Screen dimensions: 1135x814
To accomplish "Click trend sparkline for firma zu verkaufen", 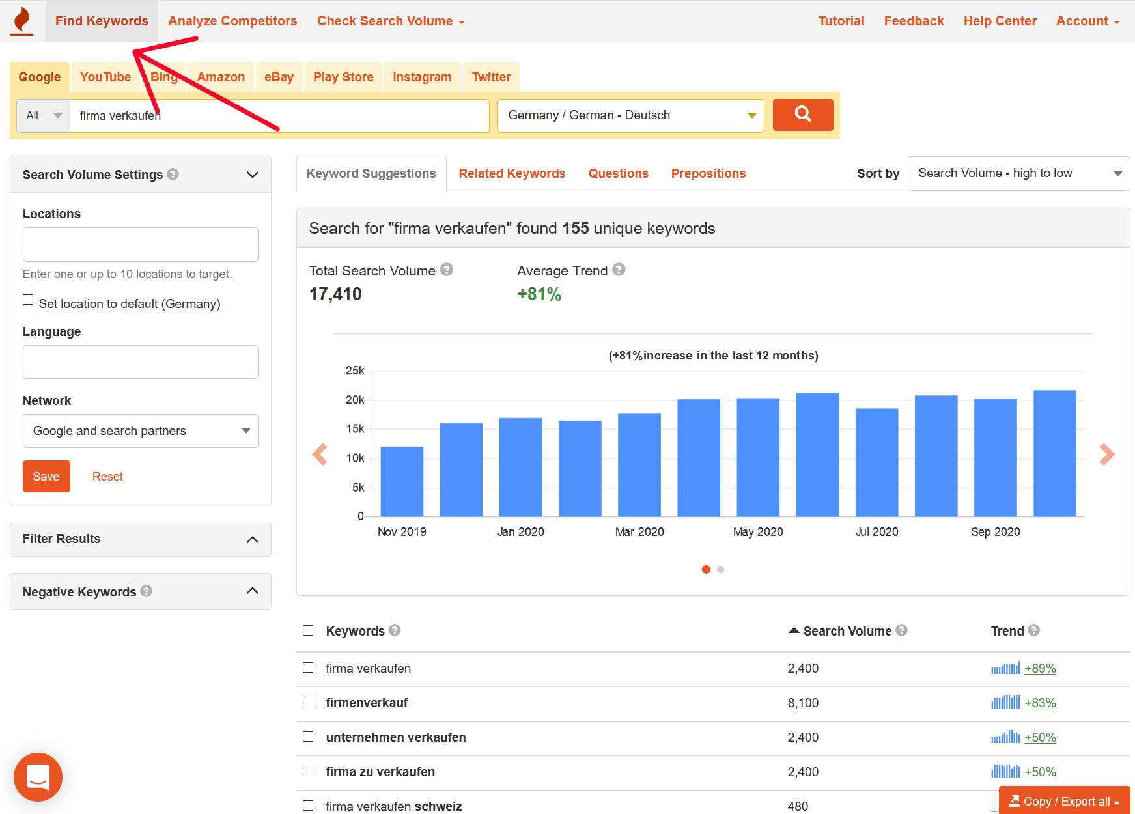I will [1005, 772].
